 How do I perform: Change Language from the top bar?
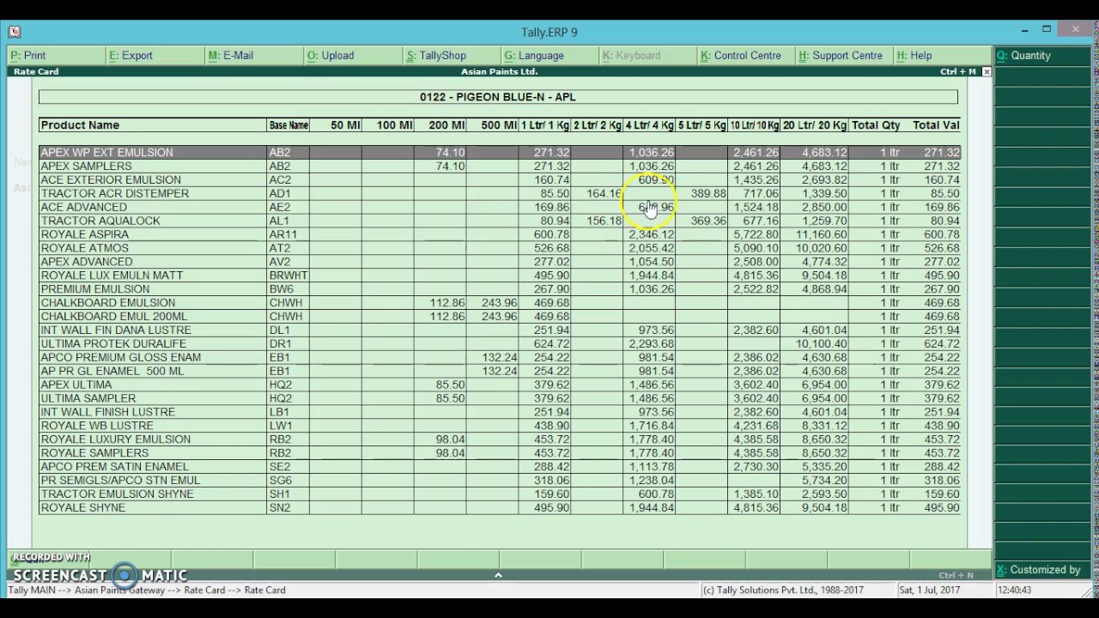tap(534, 55)
